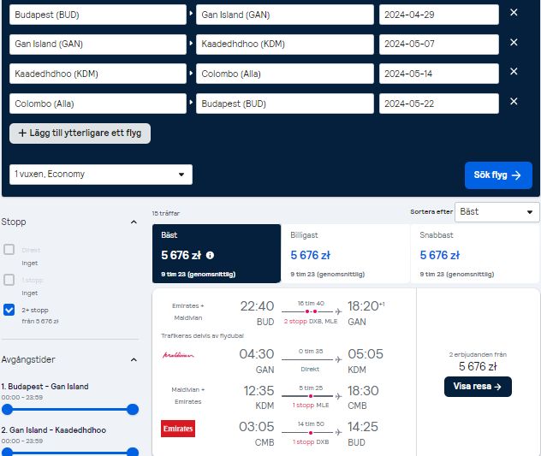
Task: Click the 1 stopp checkbox
Action: point(9,280)
